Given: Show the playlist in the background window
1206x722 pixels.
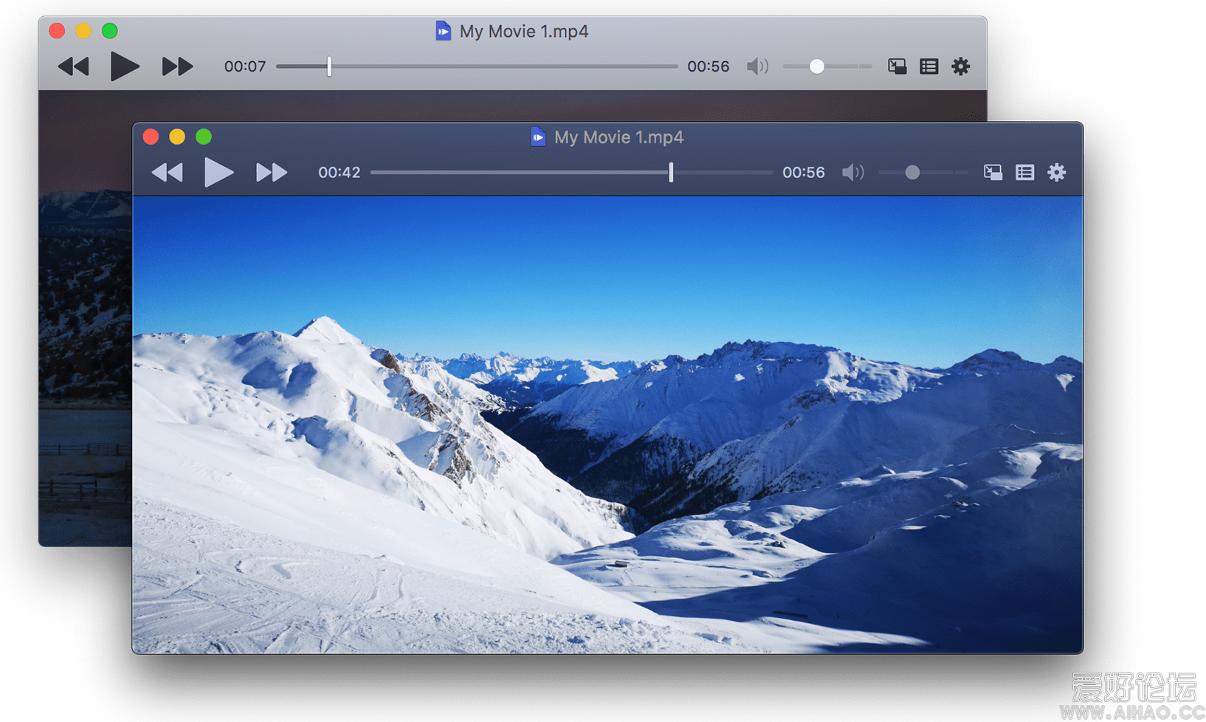Looking at the screenshot, I should pos(928,66).
